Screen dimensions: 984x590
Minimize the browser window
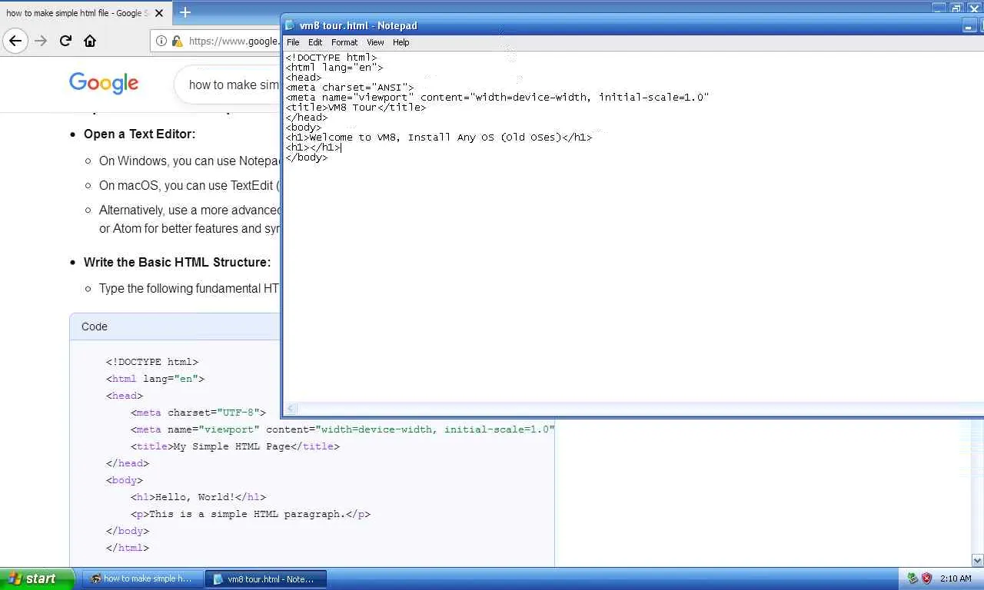click(939, 8)
